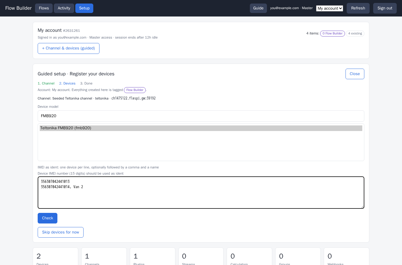Click Skip devices for now

click(61, 232)
